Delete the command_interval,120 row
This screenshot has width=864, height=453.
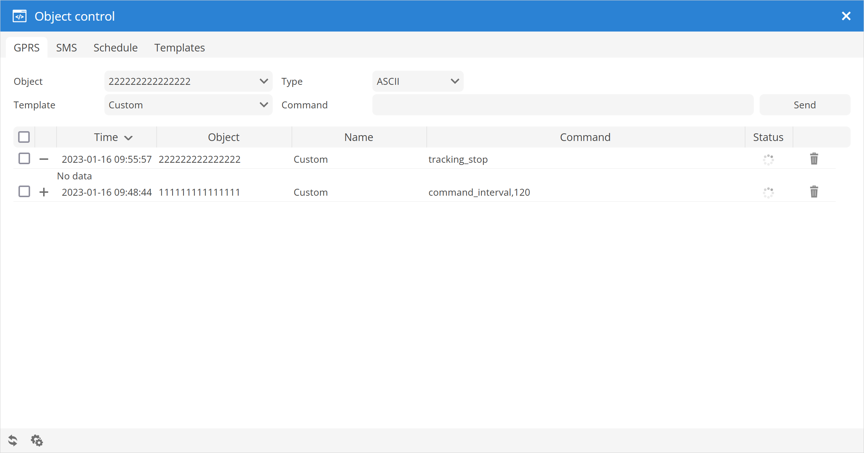click(x=814, y=192)
